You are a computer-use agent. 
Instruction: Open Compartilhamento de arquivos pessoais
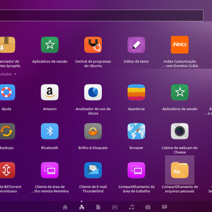(x=180, y=170)
